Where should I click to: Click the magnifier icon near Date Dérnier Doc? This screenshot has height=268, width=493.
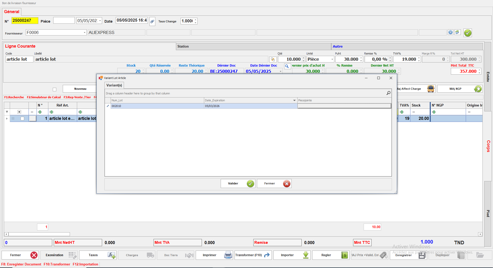tap(287, 66)
